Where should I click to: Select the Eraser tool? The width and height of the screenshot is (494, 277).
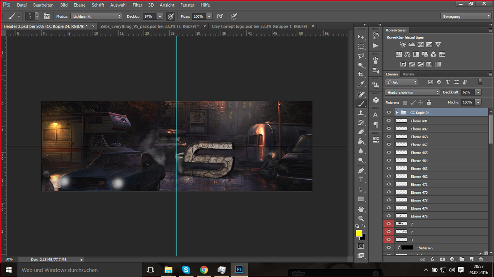click(x=361, y=132)
